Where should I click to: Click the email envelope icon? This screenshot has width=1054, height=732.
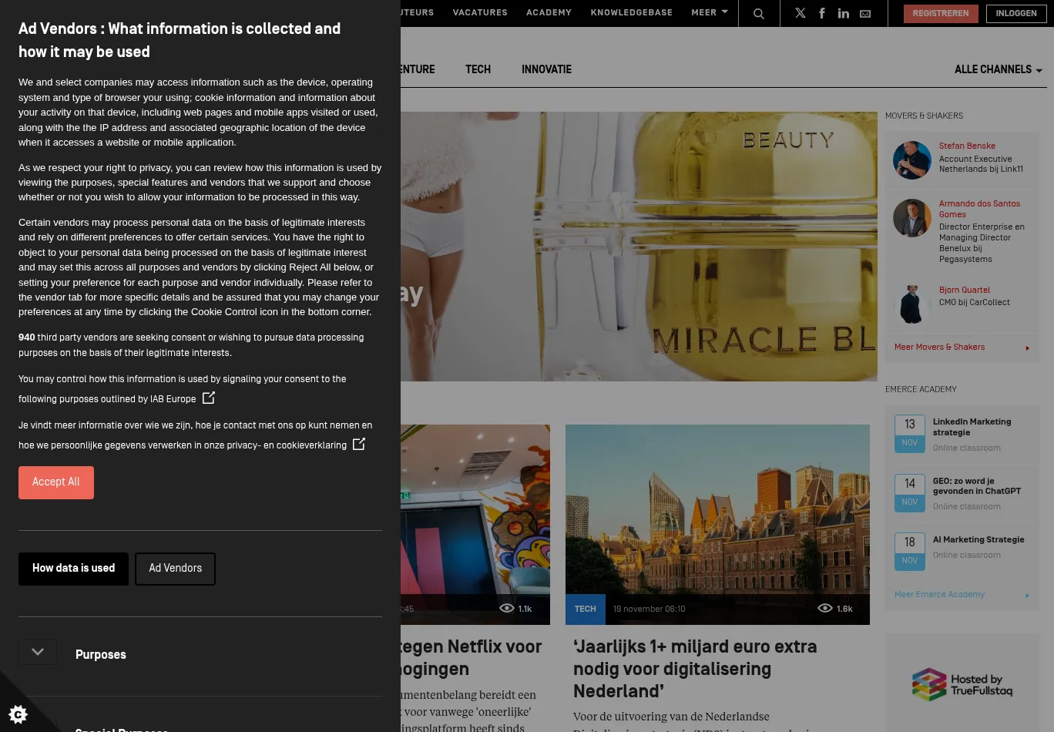pyautogui.click(x=865, y=14)
